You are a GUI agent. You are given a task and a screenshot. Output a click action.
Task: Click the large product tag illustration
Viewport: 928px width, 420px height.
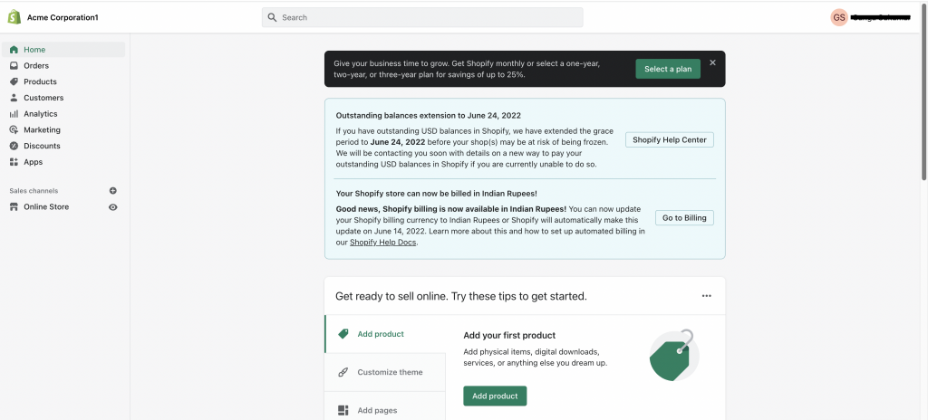click(x=674, y=355)
